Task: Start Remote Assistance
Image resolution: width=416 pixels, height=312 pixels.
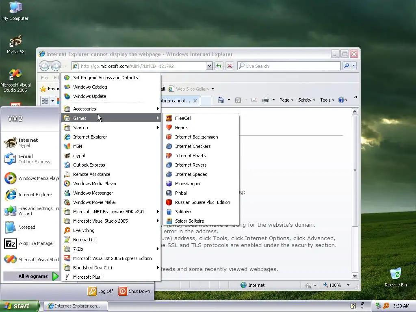Action: (x=111, y=174)
